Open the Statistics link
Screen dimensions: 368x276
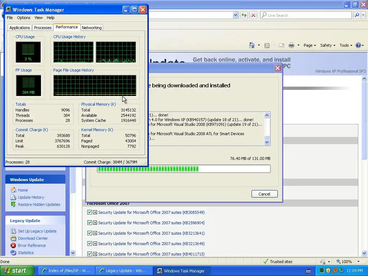pyautogui.click(x=26, y=253)
